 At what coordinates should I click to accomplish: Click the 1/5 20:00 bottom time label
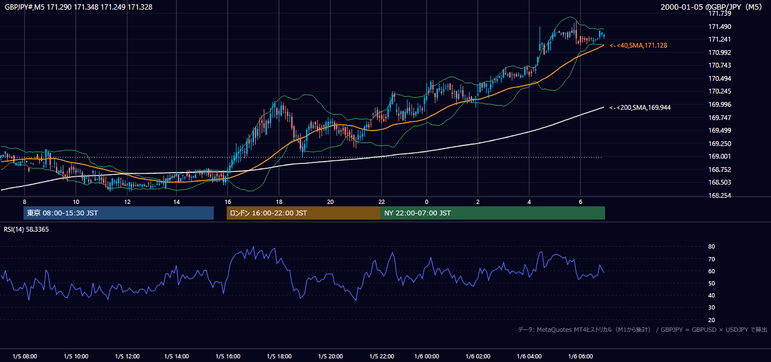pyautogui.click(x=330, y=357)
